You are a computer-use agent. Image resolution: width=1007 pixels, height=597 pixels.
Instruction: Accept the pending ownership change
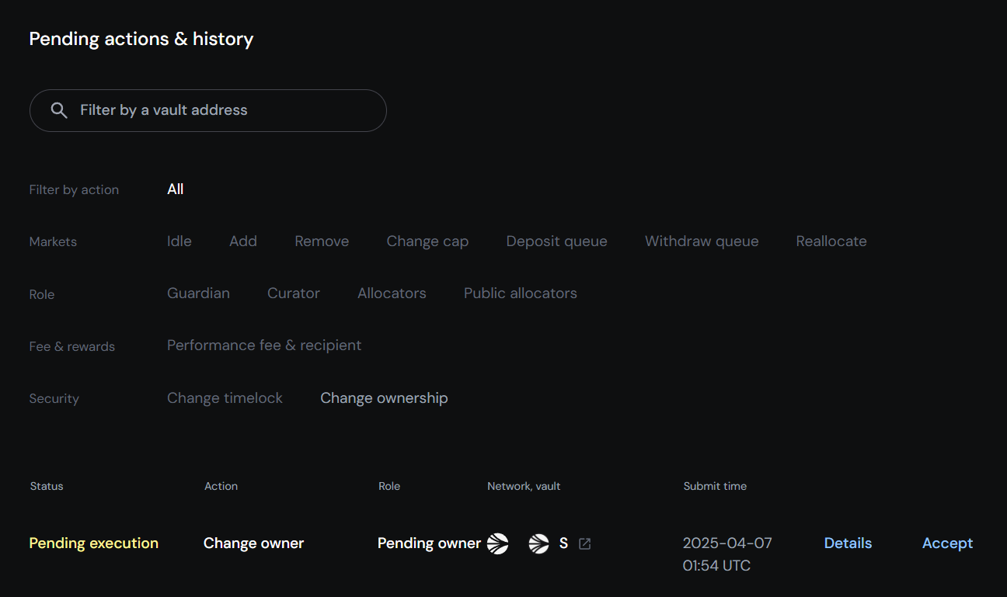pos(947,543)
